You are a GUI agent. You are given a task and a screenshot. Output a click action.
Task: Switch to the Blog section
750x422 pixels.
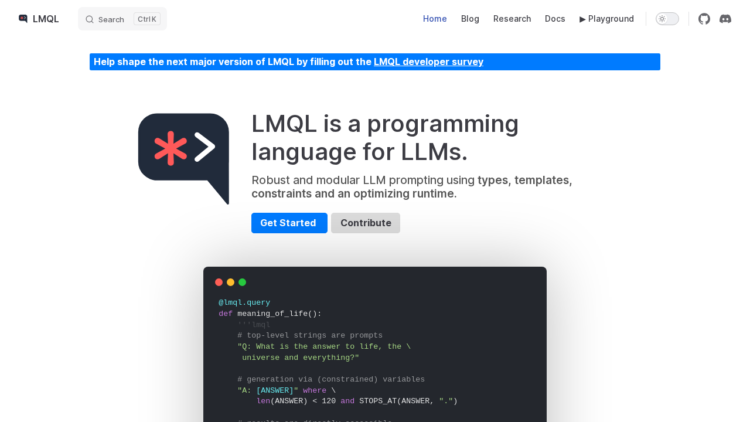click(469, 18)
